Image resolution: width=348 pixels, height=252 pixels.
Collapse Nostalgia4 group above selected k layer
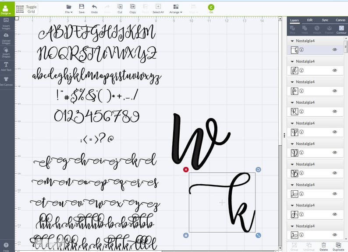pyautogui.click(x=292, y=41)
